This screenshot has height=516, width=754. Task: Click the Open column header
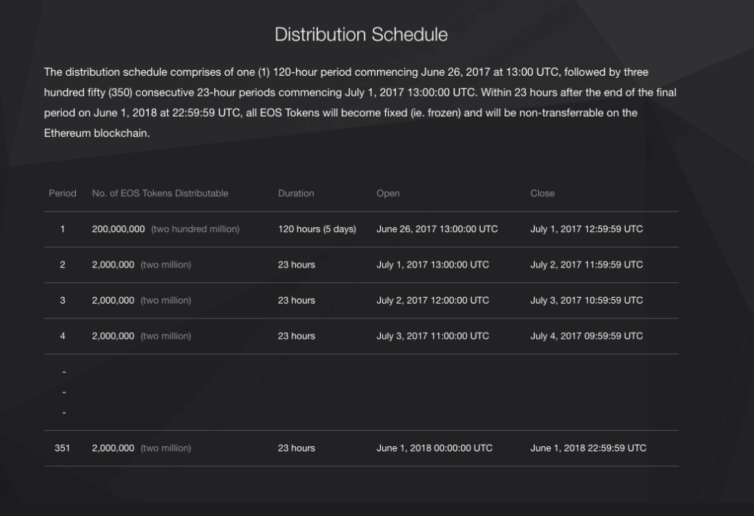pos(388,193)
